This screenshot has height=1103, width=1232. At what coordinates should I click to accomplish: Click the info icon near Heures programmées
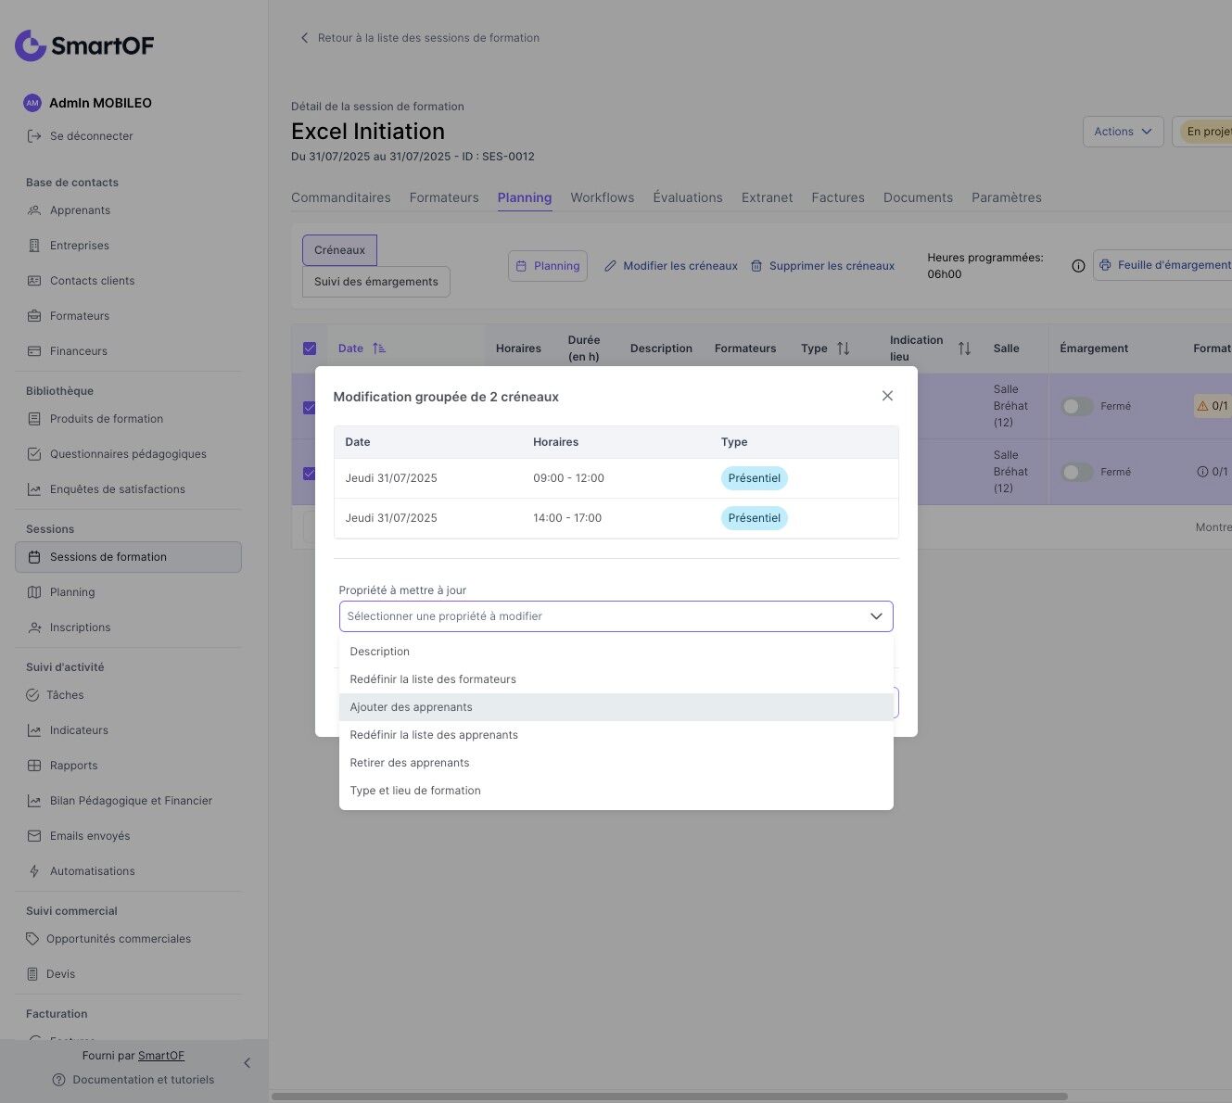pyautogui.click(x=1078, y=266)
